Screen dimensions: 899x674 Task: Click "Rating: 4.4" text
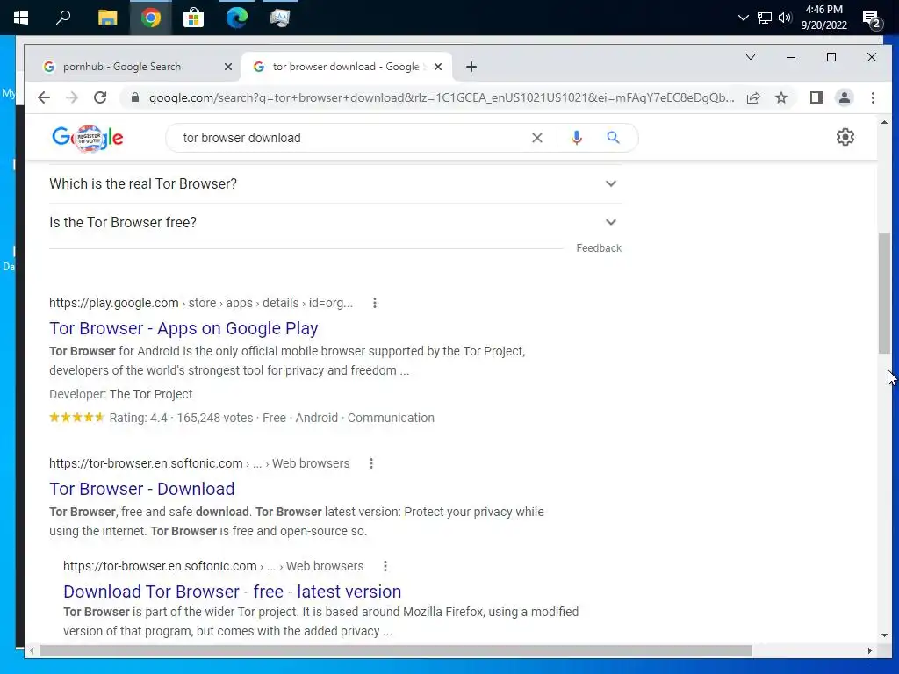pos(138,418)
